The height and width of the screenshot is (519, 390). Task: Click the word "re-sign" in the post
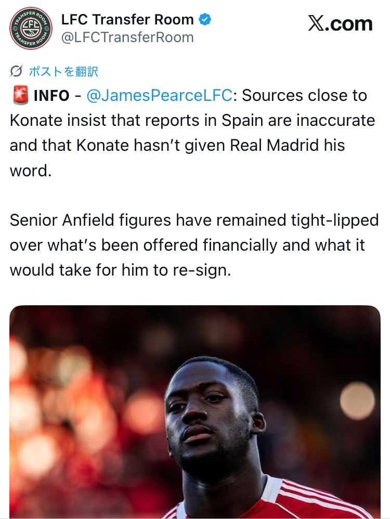point(201,270)
